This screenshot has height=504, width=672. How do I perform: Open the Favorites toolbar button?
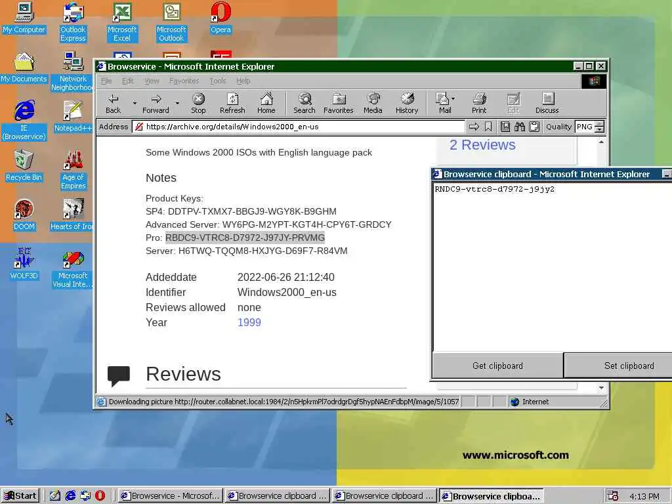(x=339, y=104)
